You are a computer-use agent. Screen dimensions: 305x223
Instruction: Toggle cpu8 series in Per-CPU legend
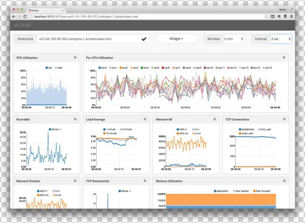coord(187,68)
